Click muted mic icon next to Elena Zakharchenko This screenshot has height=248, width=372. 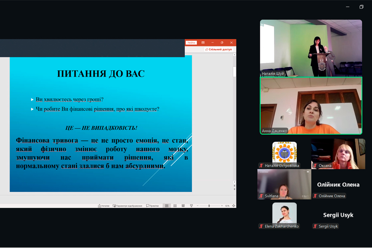coord(262,227)
